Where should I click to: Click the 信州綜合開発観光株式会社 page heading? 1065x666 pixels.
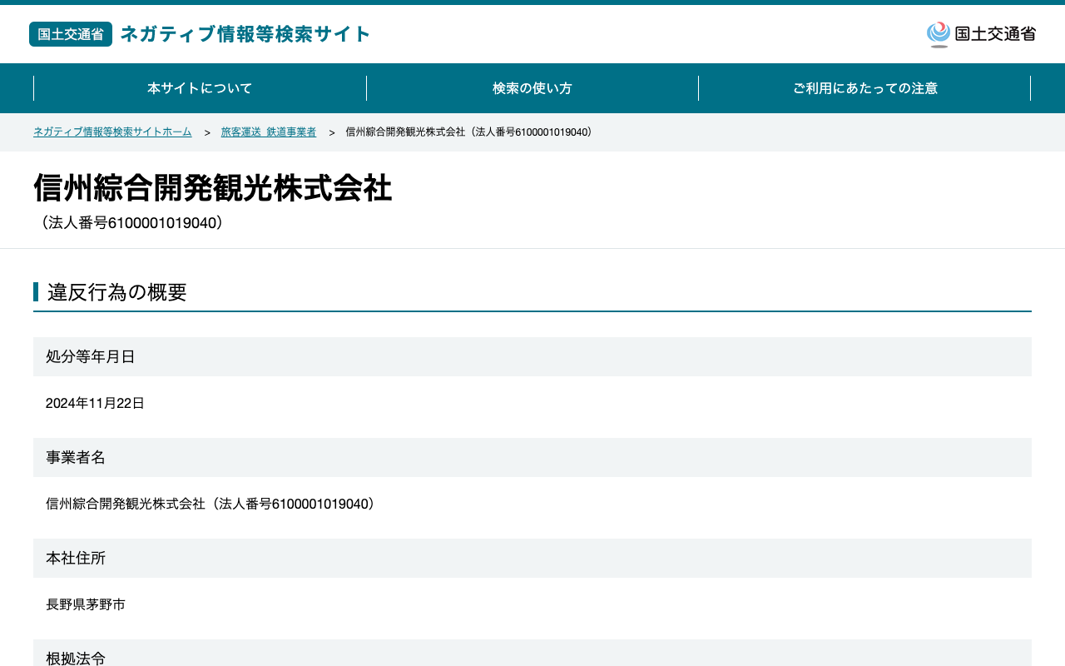click(x=213, y=188)
